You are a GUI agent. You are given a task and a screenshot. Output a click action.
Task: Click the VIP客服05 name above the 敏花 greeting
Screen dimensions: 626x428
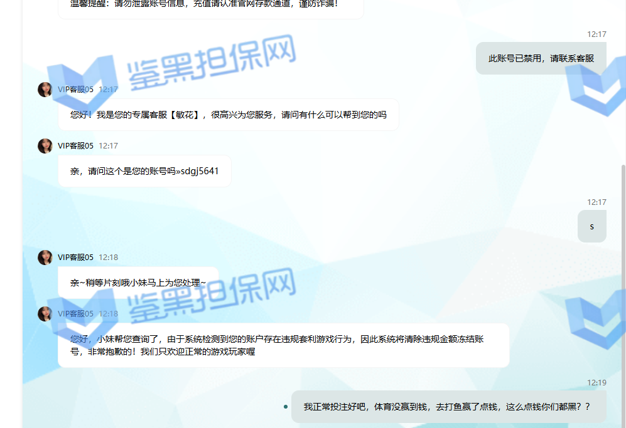coord(75,90)
